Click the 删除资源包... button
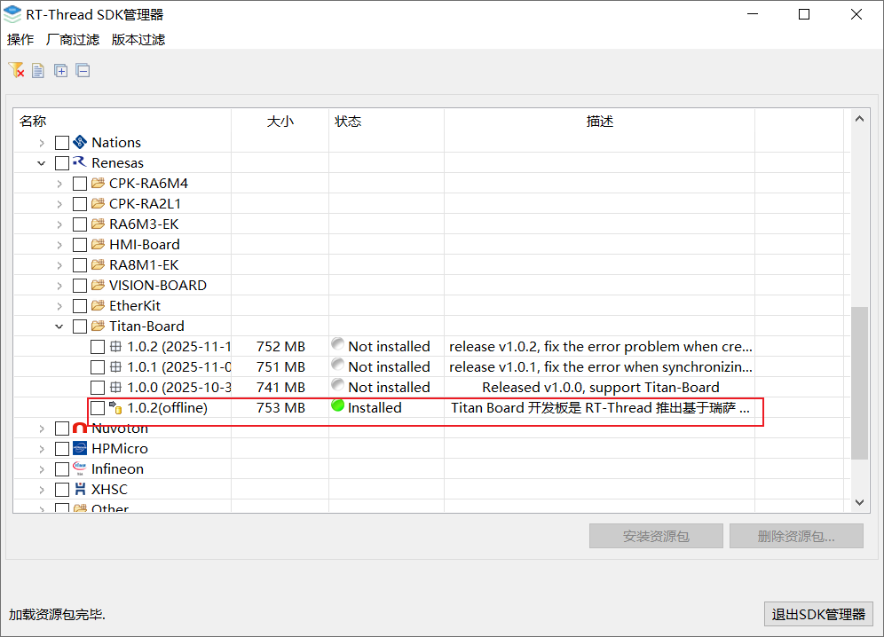Viewport: 884px width, 637px height. pyautogui.click(x=796, y=536)
